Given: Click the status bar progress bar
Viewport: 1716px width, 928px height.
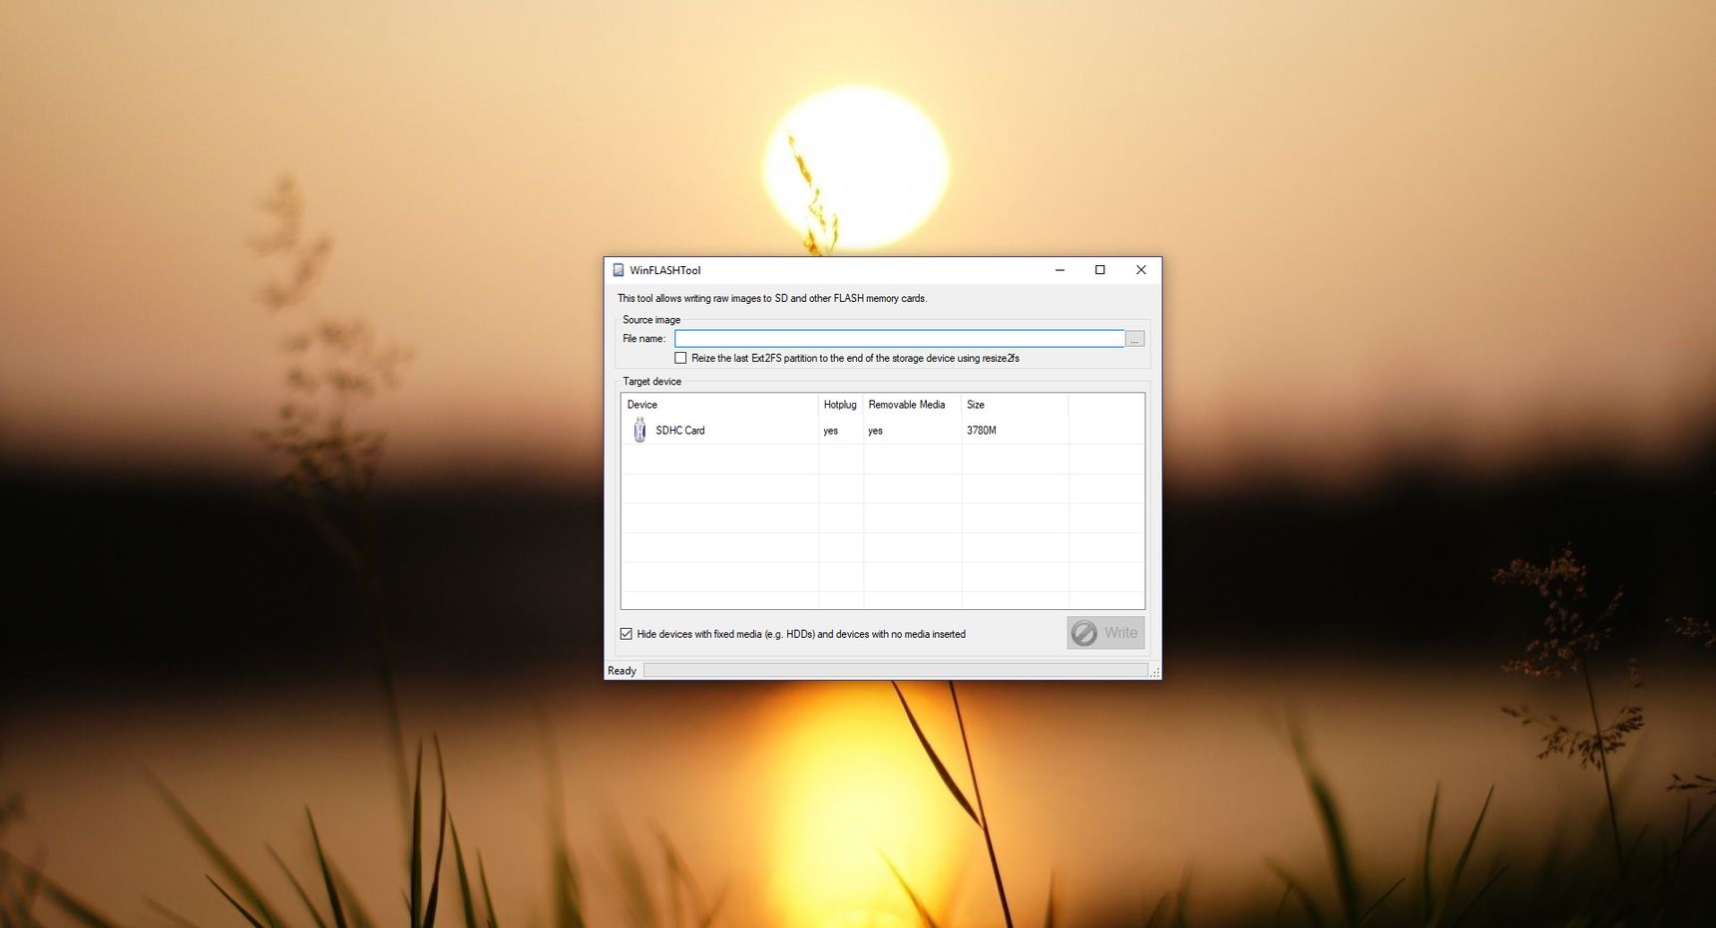Looking at the screenshot, I should 896,671.
